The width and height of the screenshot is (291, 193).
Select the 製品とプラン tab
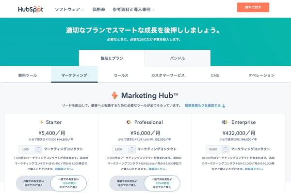coord(112,58)
